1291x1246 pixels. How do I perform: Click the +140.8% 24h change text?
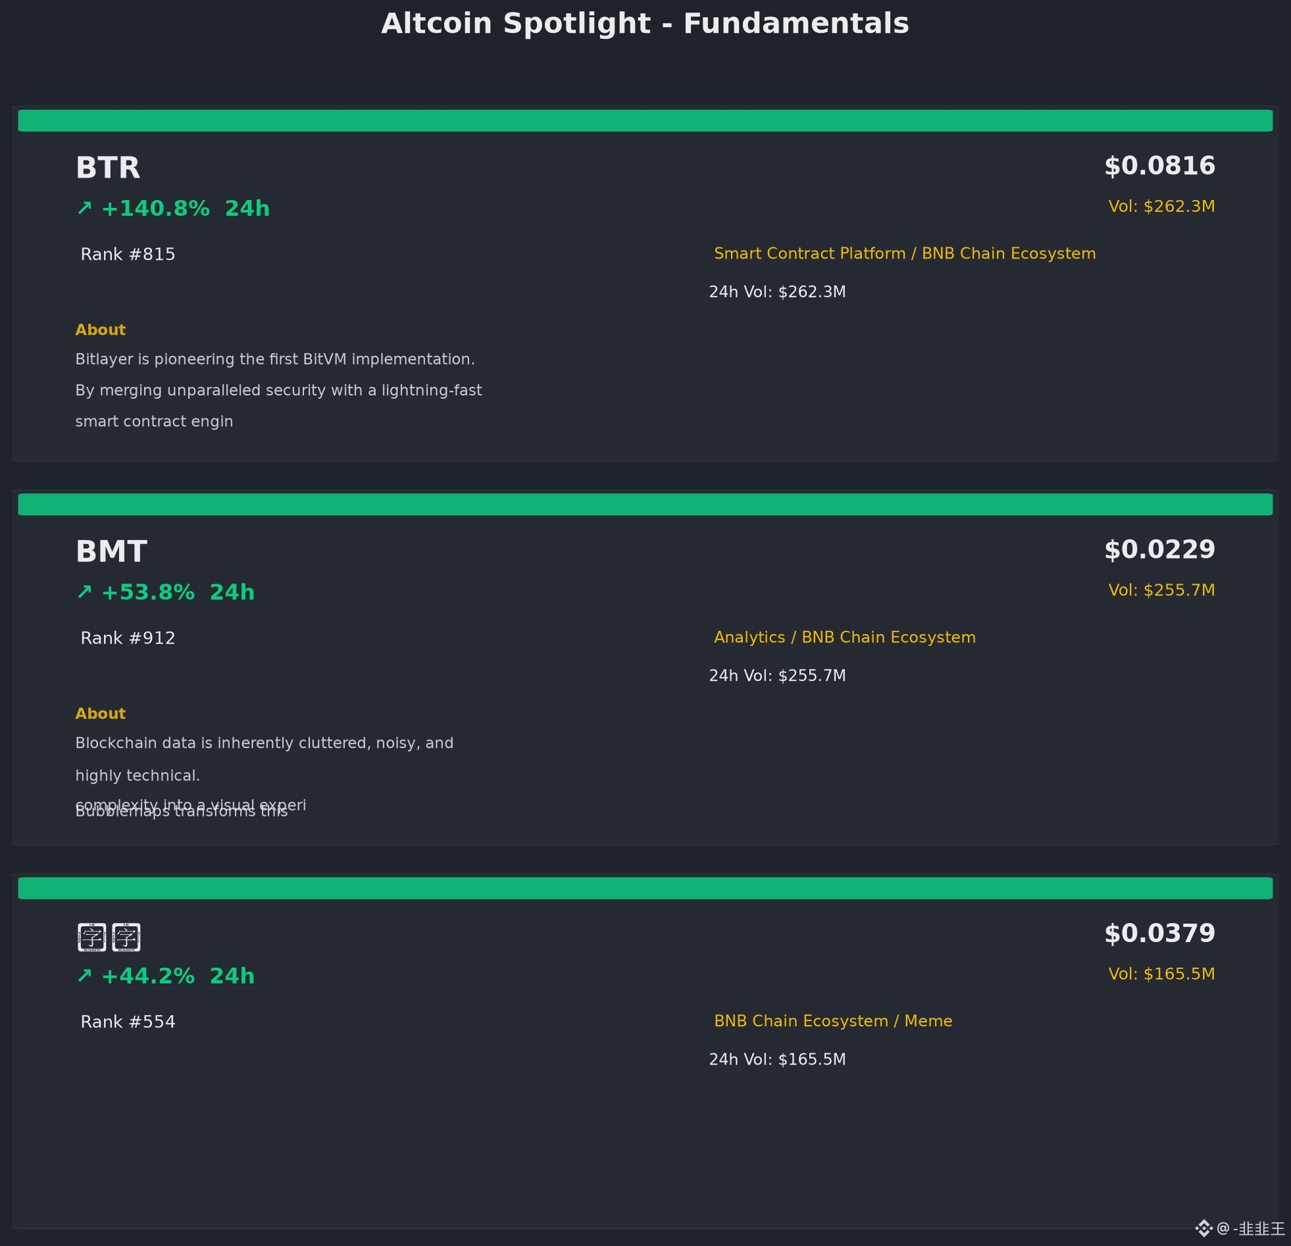[x=185, y=209]
